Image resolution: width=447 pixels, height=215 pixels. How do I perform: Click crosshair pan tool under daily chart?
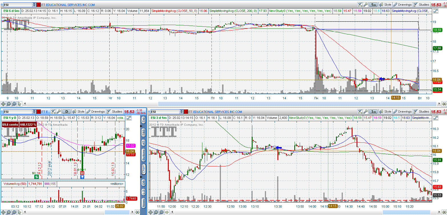pyautogui.click(x=3, y=212)
